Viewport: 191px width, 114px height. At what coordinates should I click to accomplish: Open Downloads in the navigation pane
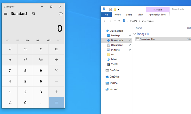(x=116, y=40)
